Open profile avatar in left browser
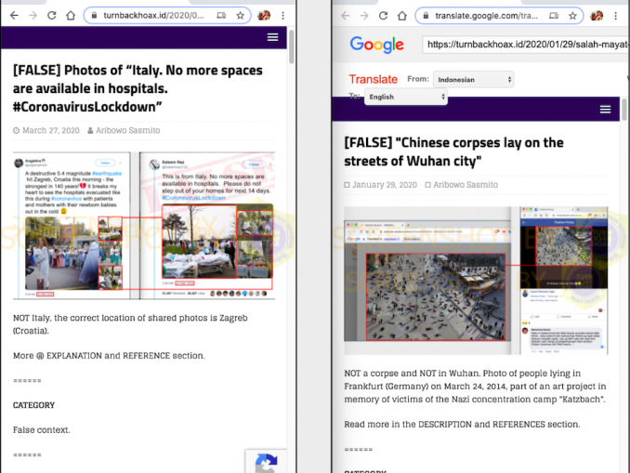The width and height of the screenshot is (630, 473). 264,16
